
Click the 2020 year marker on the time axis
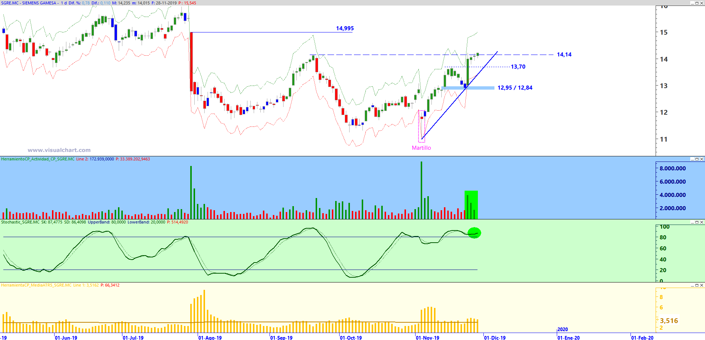pyautogui.click(x=563, y=329)
